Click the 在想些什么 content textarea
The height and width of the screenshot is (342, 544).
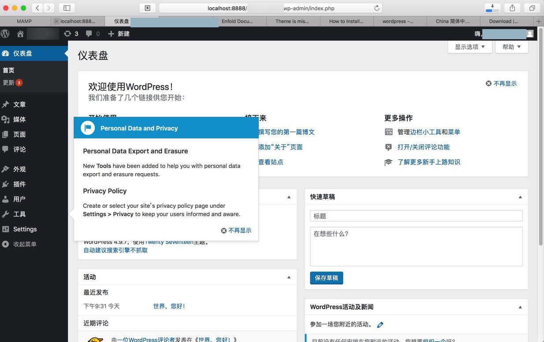coord(416,246)
